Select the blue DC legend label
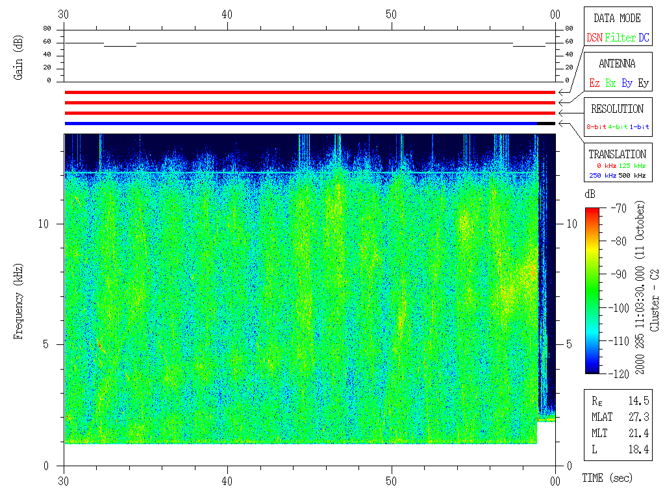 (x=644, y=38)
